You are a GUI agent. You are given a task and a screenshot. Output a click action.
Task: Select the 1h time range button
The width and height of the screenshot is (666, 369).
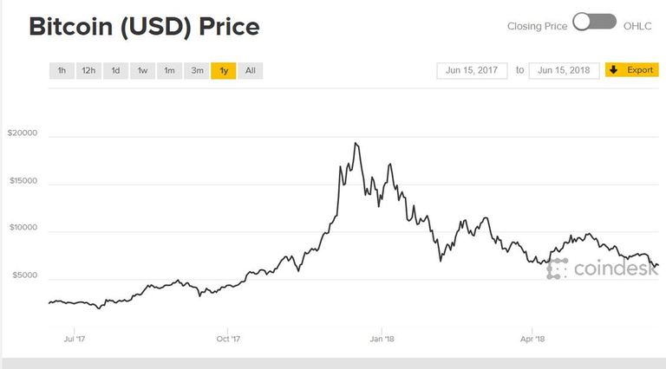coord(62,70)
